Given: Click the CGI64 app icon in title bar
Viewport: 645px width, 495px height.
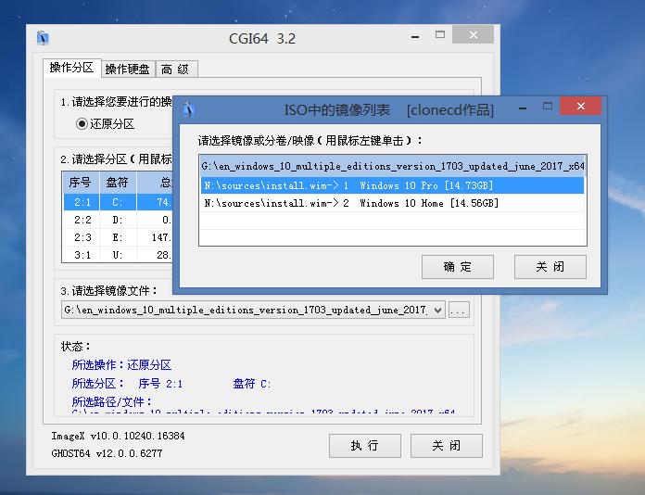Looking at the screenshot, I should tap(43, 38).
